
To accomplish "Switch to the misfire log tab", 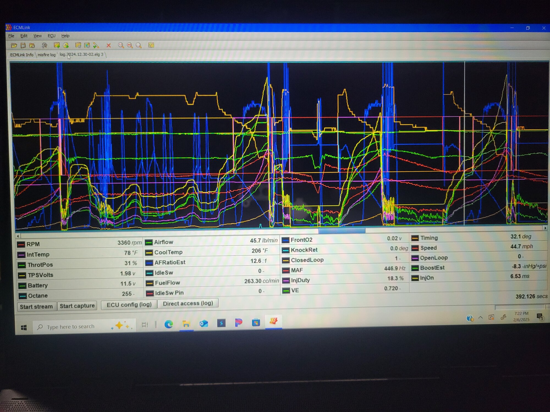I will point(46,55).
